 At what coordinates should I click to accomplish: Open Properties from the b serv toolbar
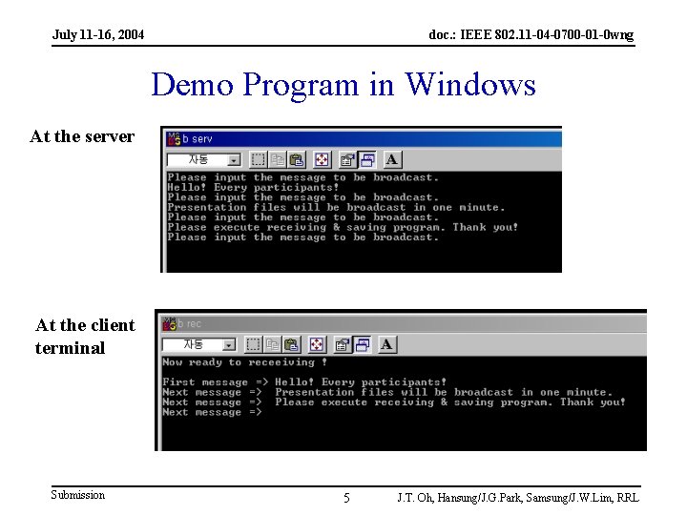(x=348, y=160)
